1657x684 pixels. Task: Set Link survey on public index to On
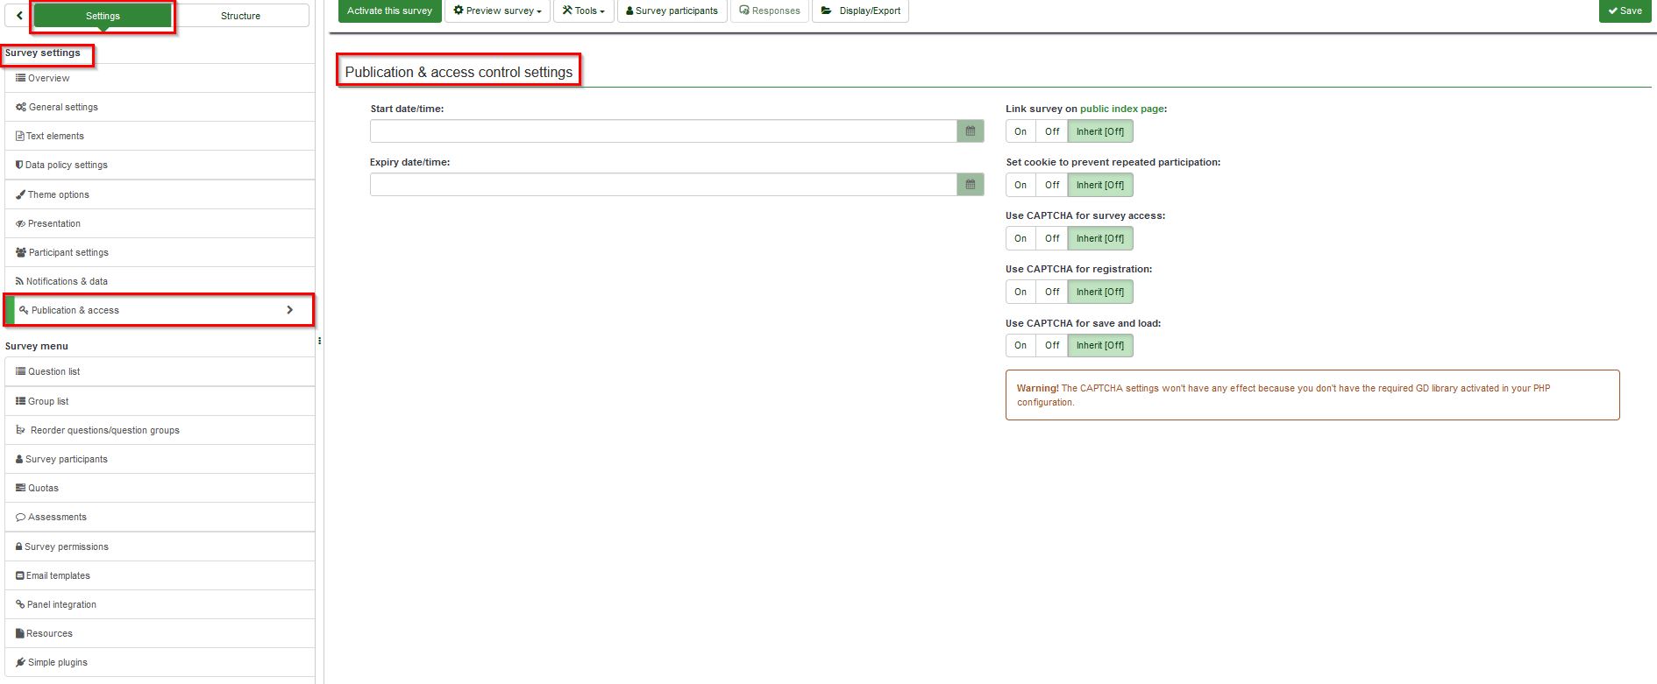click(1021, 131)
